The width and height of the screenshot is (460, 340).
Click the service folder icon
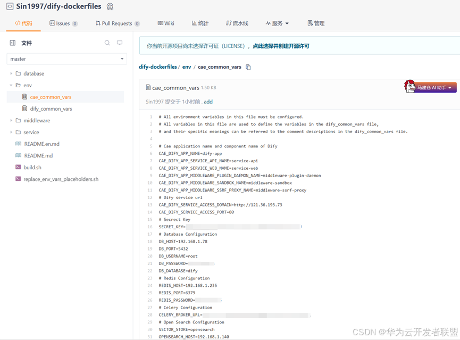18,132
